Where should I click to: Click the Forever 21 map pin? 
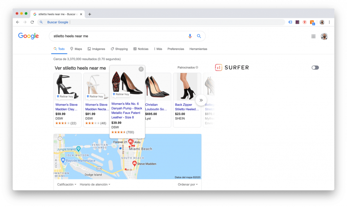pos(130,142)
